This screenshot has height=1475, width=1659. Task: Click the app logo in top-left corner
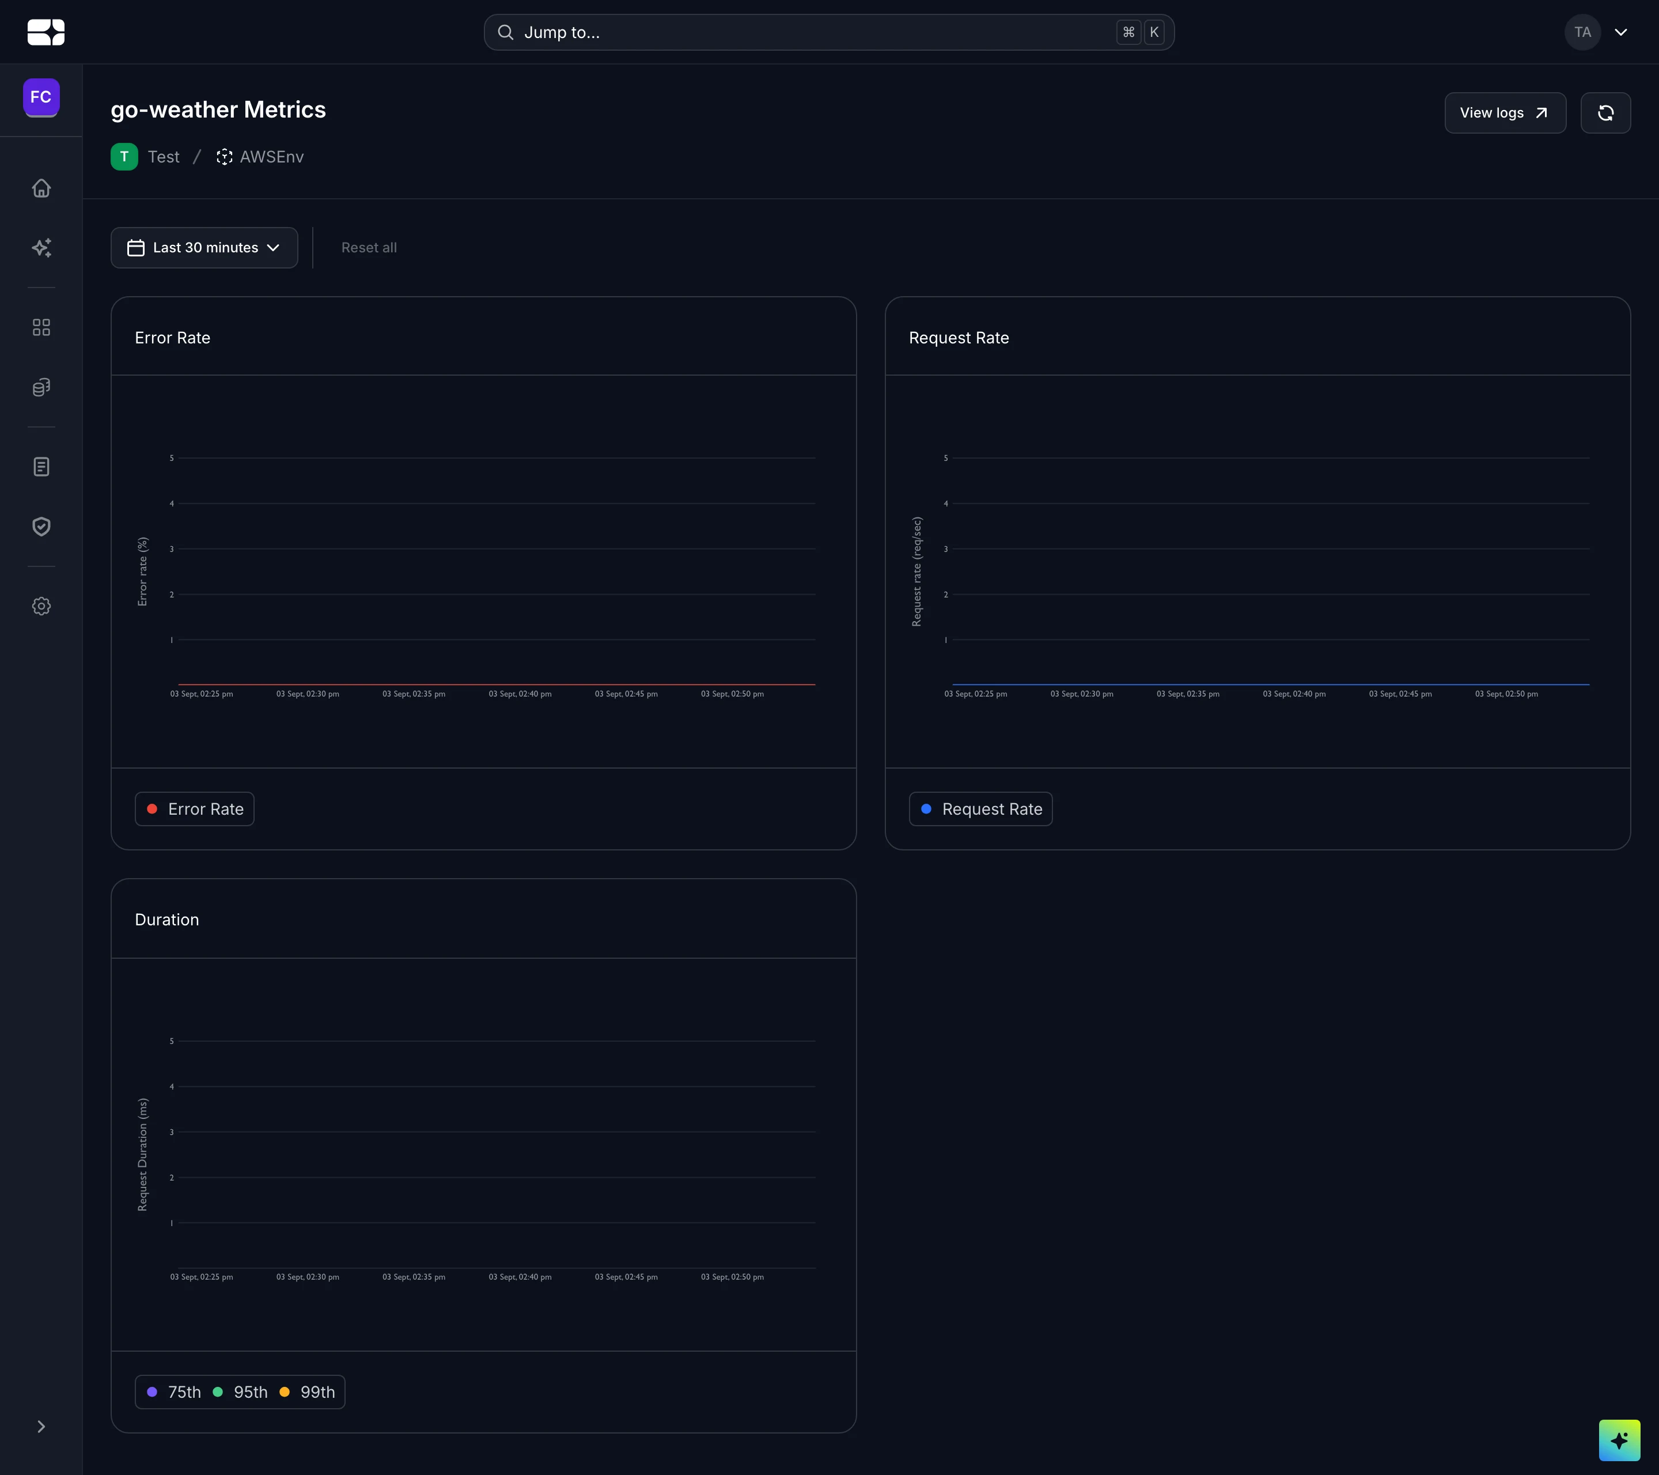point(46,32)
